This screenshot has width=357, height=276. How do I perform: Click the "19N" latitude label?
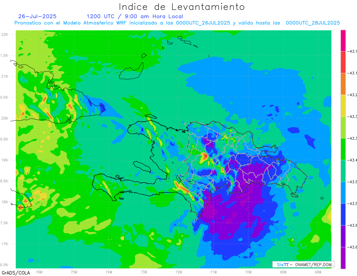click(5, 160)
